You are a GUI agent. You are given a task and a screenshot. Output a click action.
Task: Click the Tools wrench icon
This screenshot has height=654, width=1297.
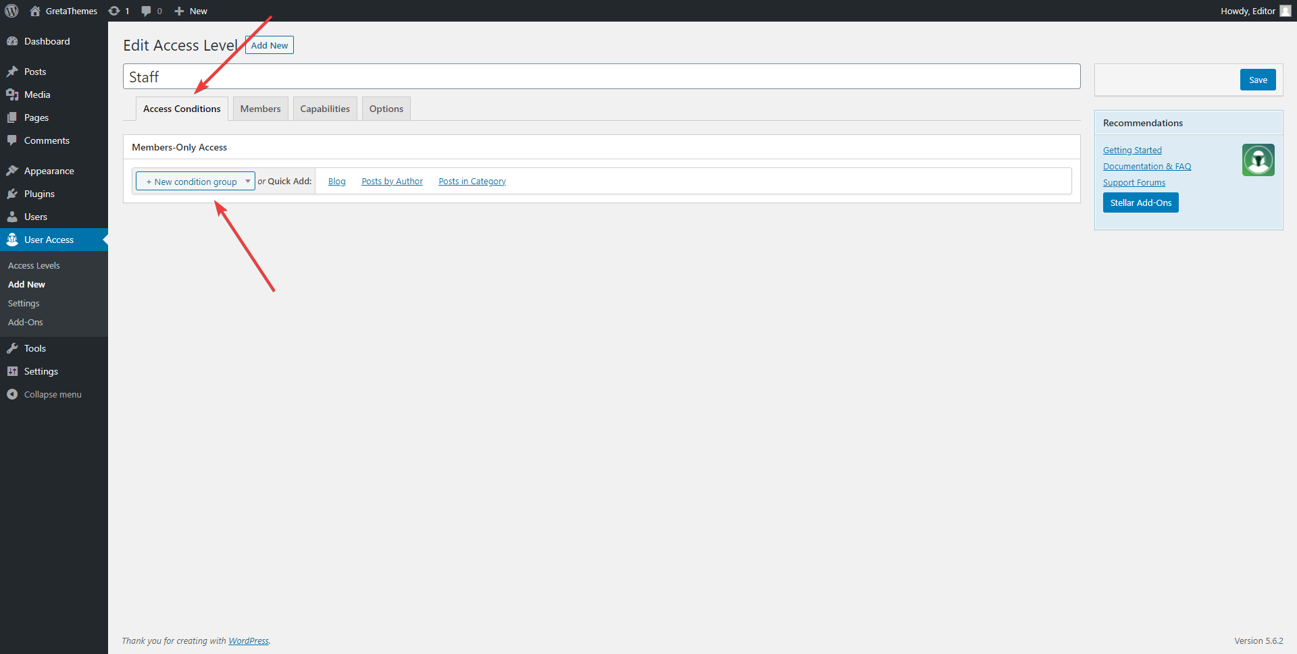[12, 348]
